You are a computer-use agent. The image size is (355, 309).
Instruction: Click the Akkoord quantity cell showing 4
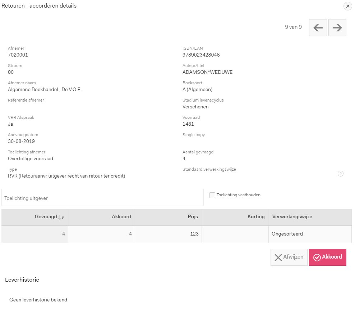(x=101, y=234)
